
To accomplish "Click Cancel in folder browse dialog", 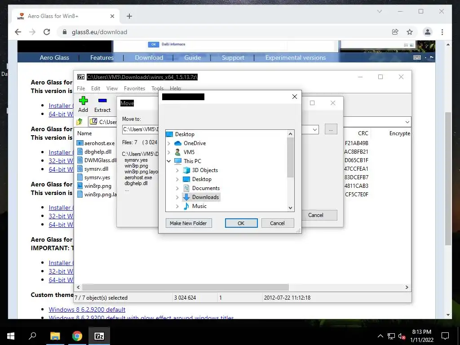I will point(277,223).
